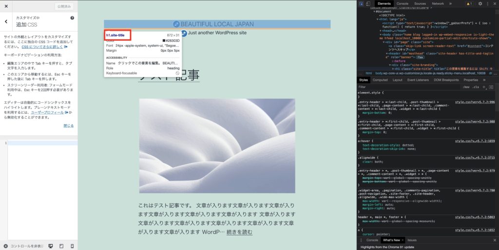Collapse the #document tree node
The width and height of the screenshot is (499, 250).
coord(375,12)
